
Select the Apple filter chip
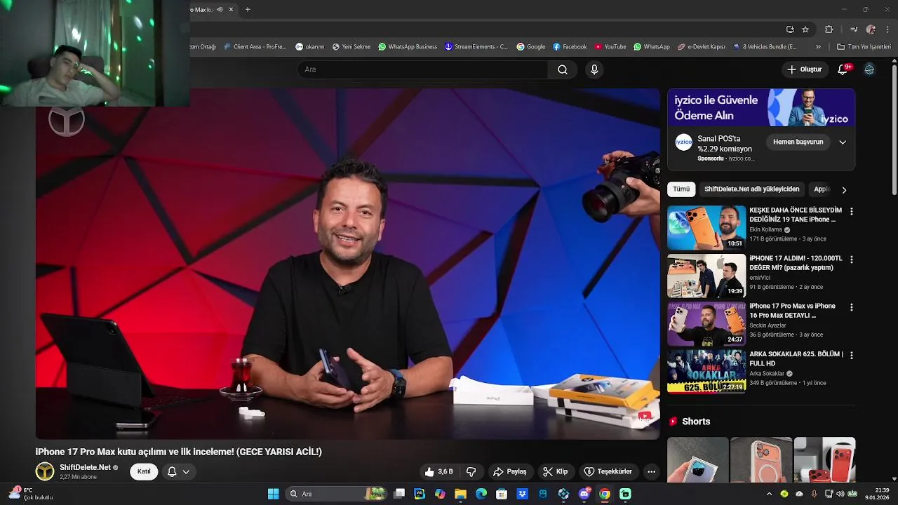[x=822, y=189]
